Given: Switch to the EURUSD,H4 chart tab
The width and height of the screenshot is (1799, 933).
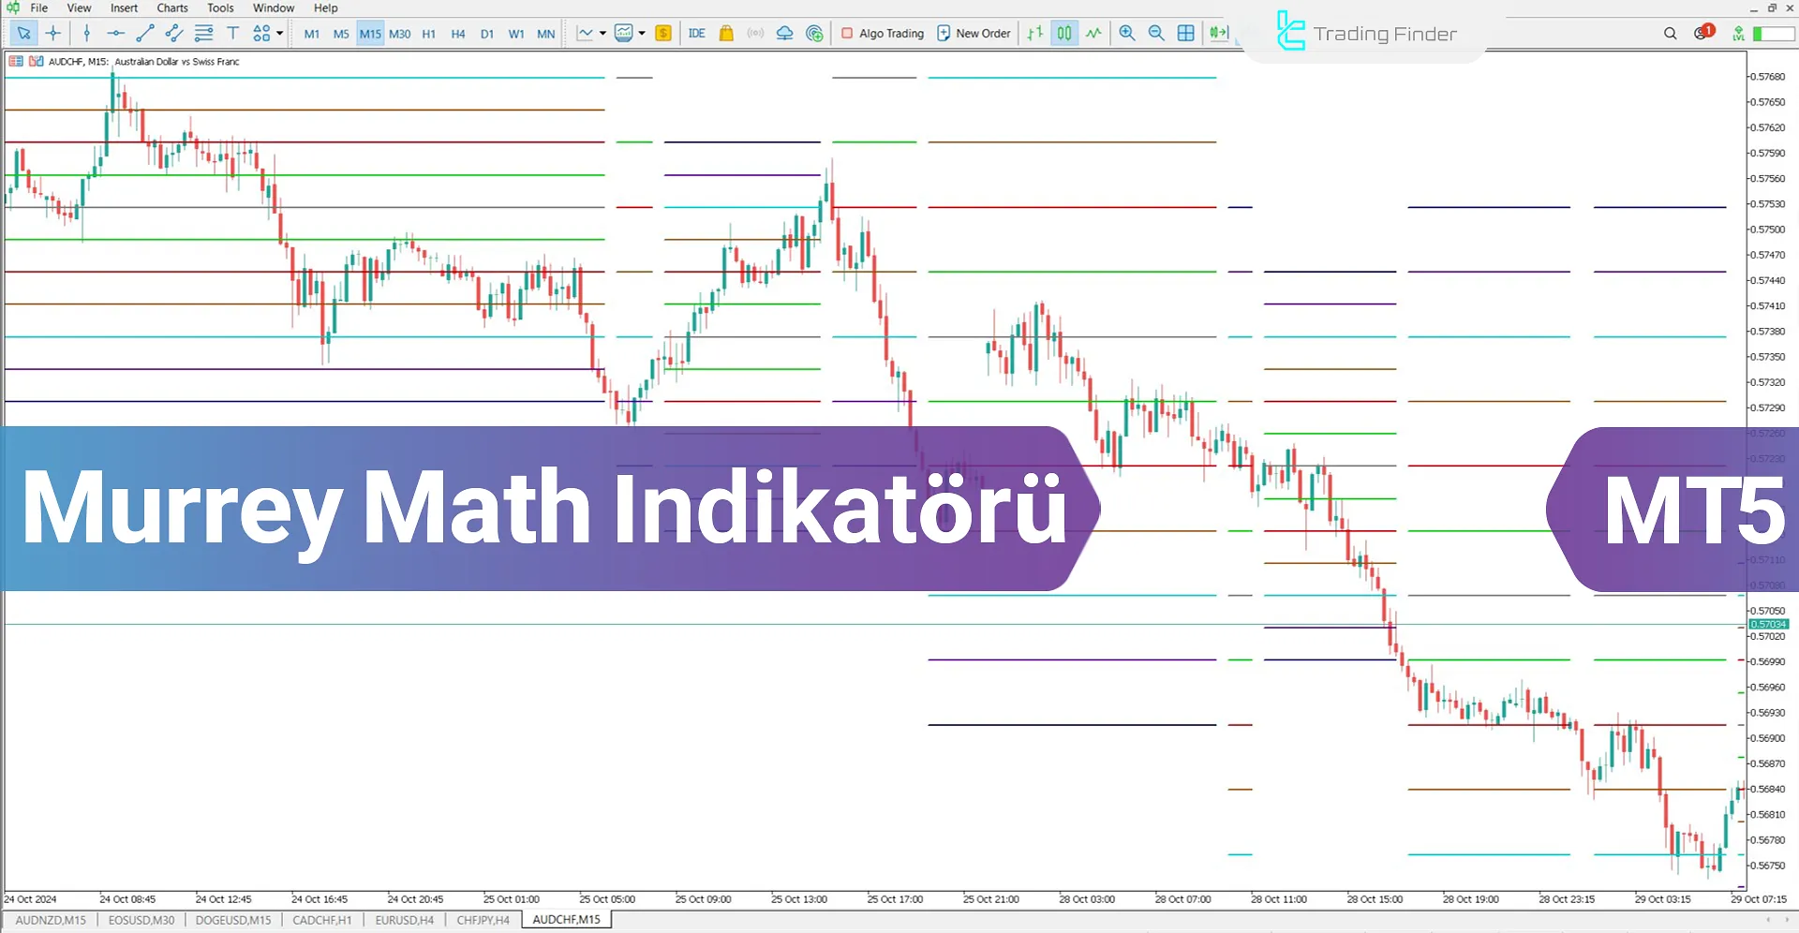Looking at the screenshot, I should click(x=403, y=920).
